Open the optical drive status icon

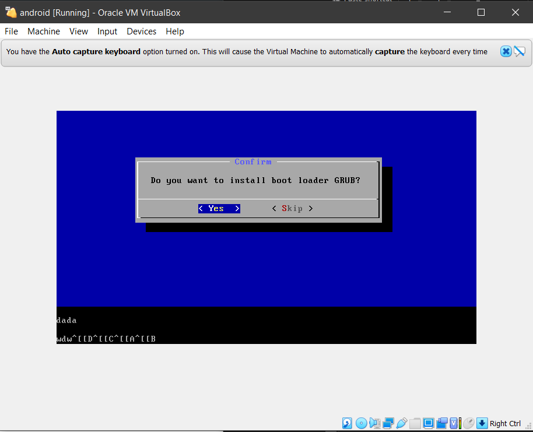click(x=361, y=423)
